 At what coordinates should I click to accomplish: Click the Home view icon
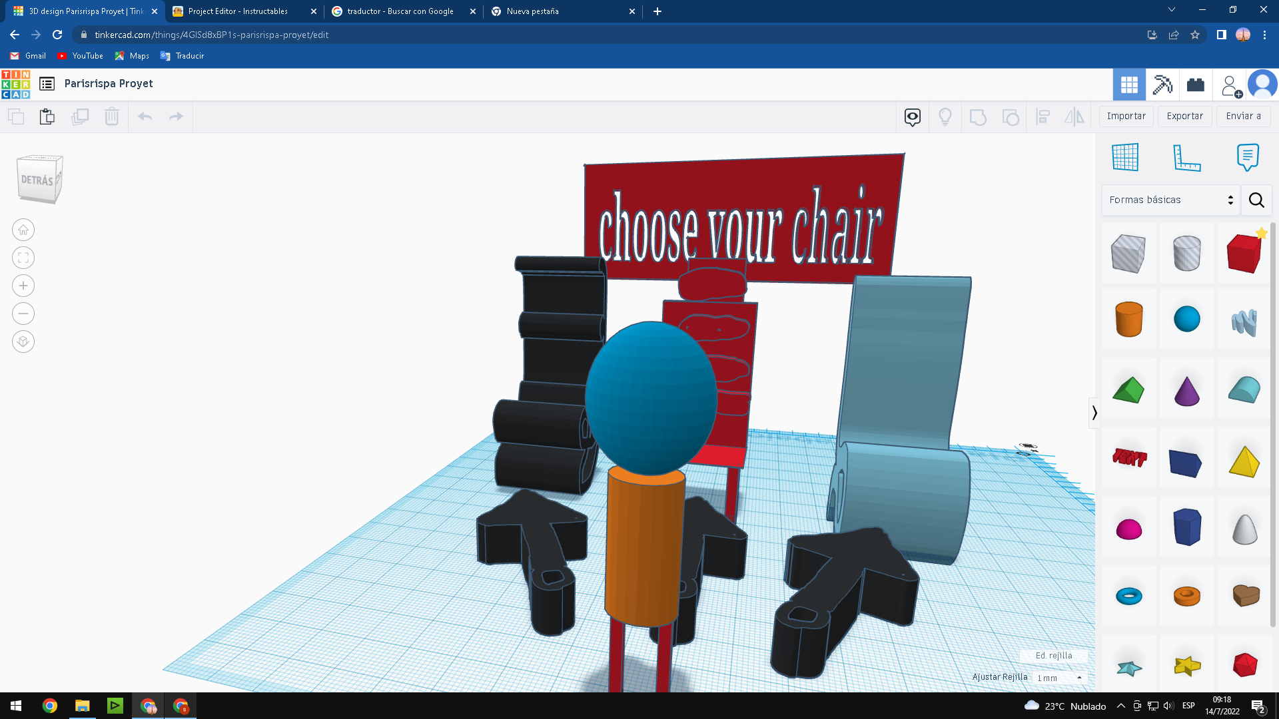pyautogui.click(x=23, y=230)
